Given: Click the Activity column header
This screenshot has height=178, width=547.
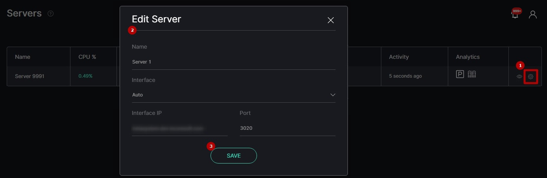Looking at the screenshot, I should (x=399, y=57).
